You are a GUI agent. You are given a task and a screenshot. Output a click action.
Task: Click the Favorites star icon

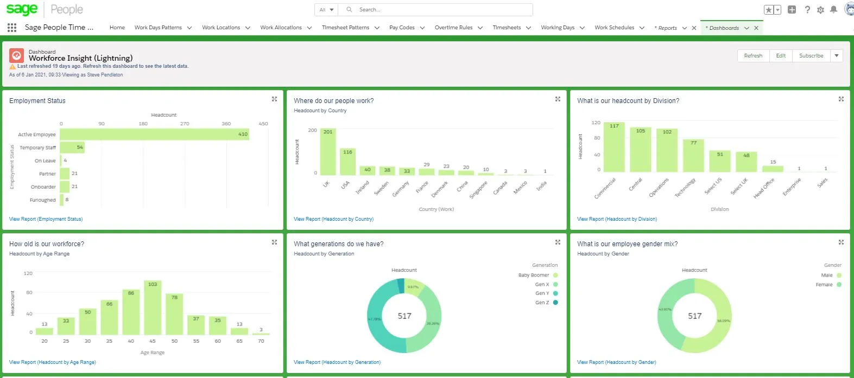(x=769, y=10)
